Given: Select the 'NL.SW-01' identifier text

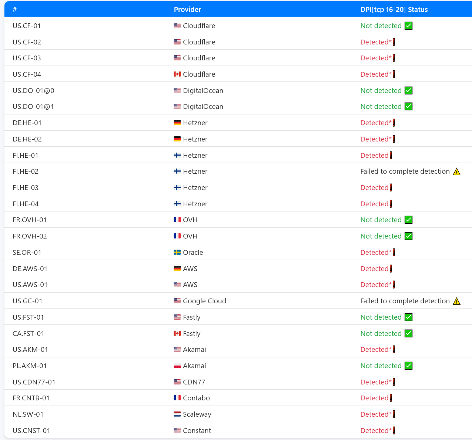Looking at the screenshot, I should [x=28, y=414].
